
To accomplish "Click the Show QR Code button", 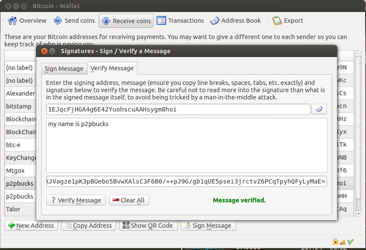I will [148, 226].
